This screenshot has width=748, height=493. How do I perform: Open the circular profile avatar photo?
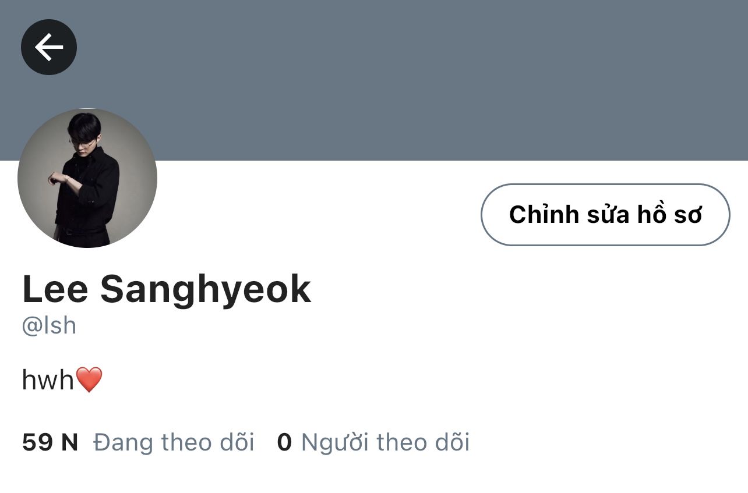[x=87, y=178]
